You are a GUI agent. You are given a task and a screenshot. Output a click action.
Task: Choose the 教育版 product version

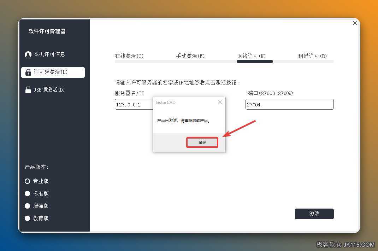[x=27, y=218]
